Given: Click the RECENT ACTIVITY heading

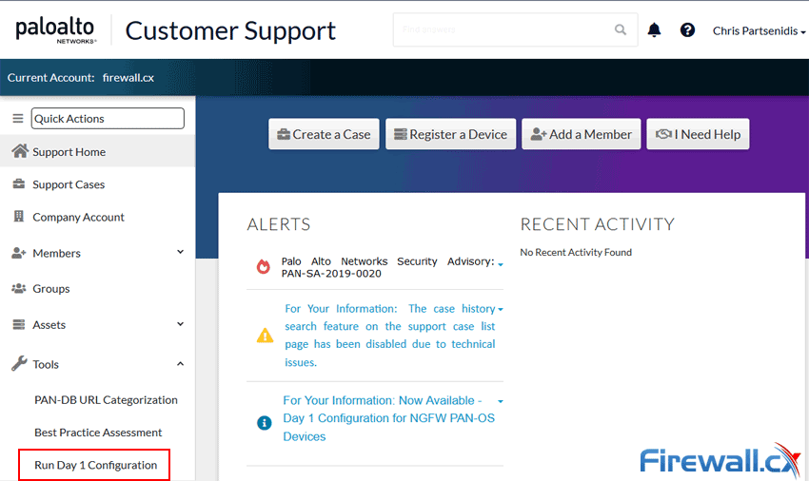Looking at the screenshot, I should coord(597,224).
